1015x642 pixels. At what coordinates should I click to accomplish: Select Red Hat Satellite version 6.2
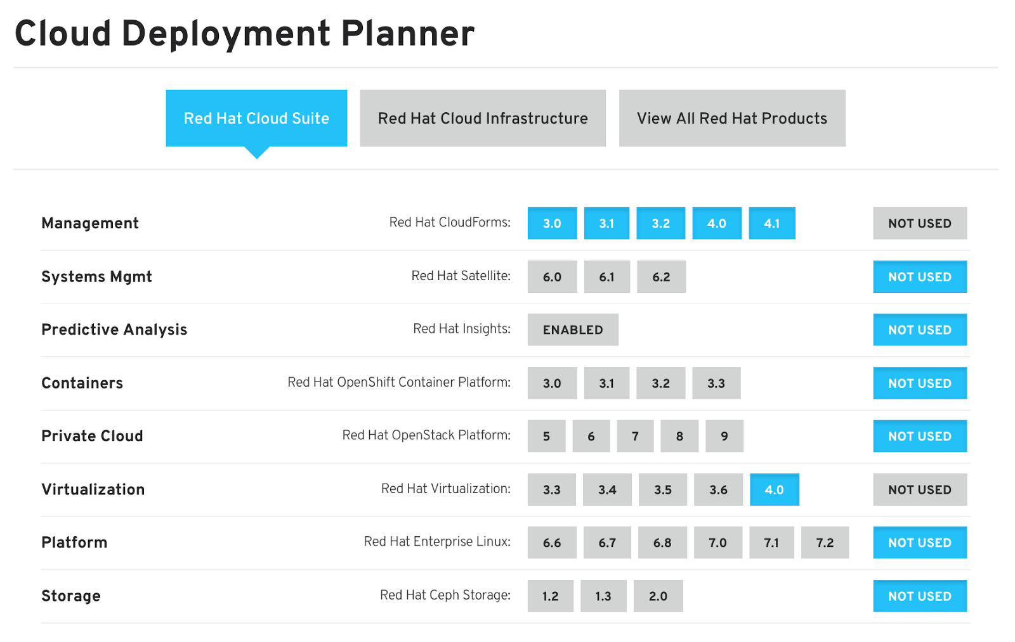point(661,276)
